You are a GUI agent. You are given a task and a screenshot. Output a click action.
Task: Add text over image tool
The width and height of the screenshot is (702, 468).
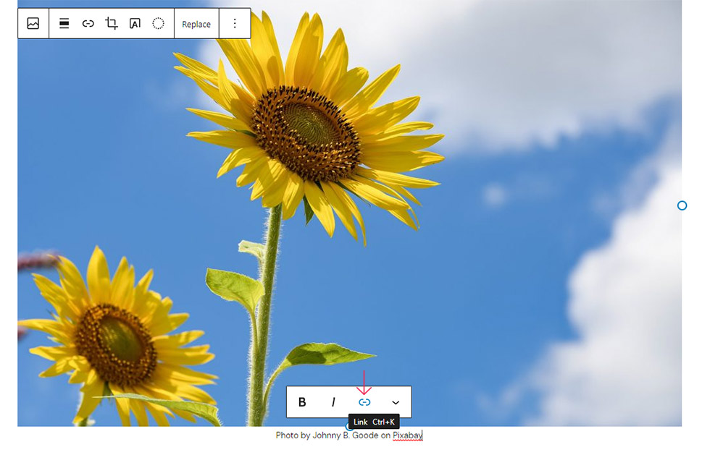[x=135, y=23]
